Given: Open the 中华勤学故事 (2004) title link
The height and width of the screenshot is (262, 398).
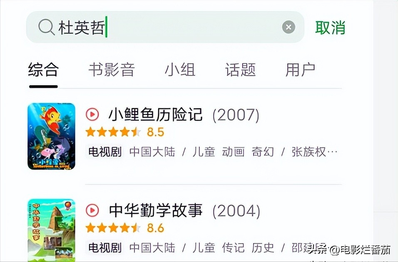Looking at the screenshot, I should pos(184,211).
